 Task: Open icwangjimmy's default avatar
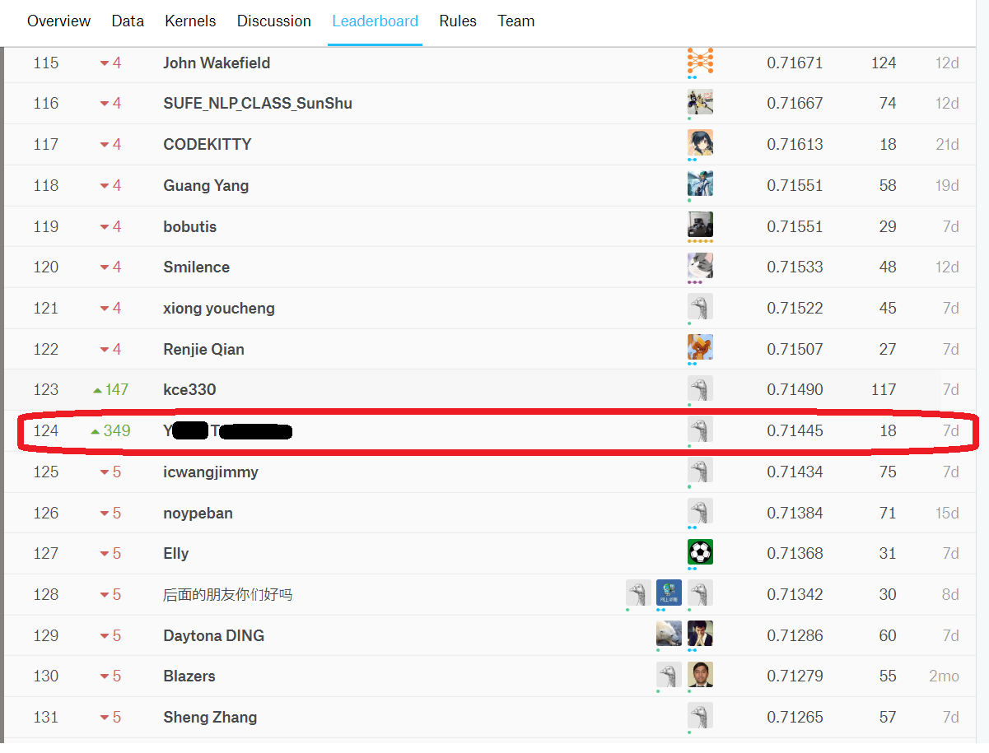tap(700, 470)
